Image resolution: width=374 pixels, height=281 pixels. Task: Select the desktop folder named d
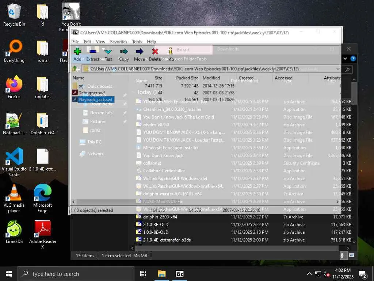pyautogui.click(x=42, y=15)
